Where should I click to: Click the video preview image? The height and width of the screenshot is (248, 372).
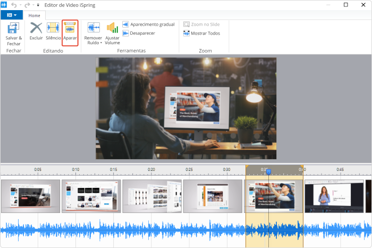pyautogui.click(x=186, y=109)
